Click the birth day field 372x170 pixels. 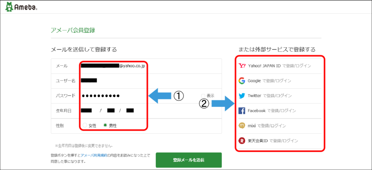[130, 111]
